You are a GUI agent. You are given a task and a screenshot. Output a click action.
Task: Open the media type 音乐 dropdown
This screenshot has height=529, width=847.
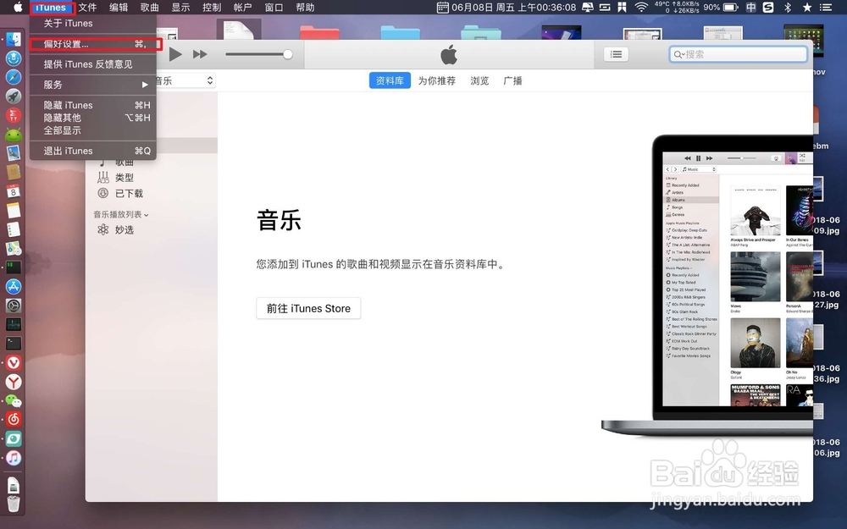coord(185,80)
